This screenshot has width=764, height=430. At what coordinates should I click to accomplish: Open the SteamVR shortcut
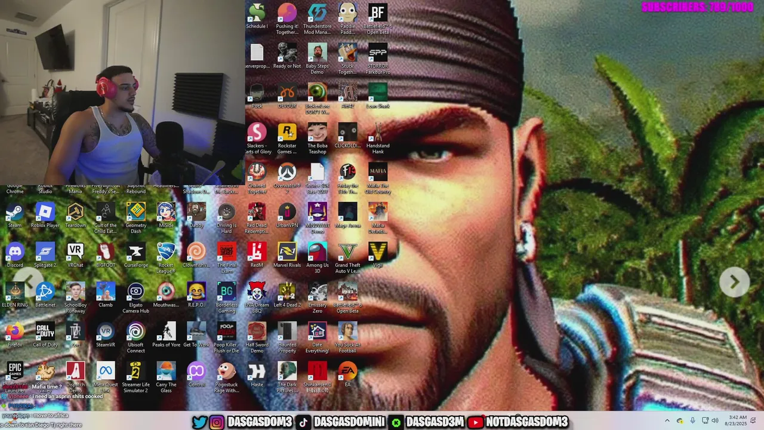pyautogui.click(x=106, y=336)
